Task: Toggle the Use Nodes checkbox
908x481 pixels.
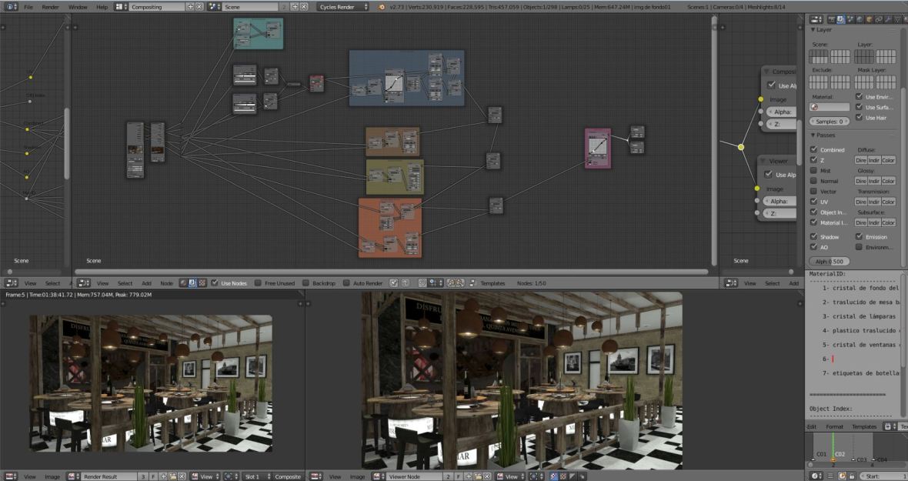Action: click(215, 283)
